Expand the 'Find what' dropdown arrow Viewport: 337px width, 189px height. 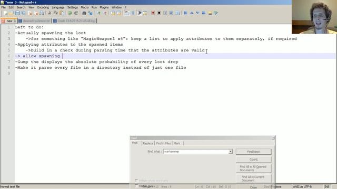click(230, 152)
